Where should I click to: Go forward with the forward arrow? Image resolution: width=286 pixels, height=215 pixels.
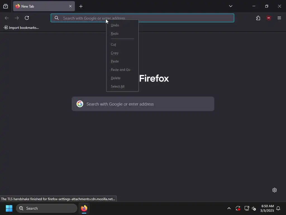17,18
